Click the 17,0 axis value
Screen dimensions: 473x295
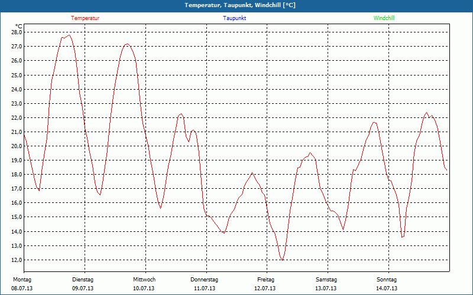point(17,189)
